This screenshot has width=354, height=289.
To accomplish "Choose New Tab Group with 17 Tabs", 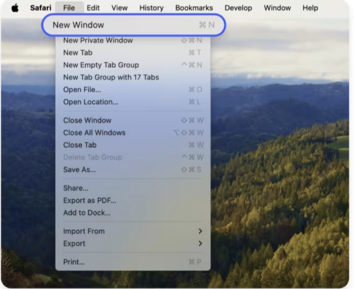I will click(133, 77).
